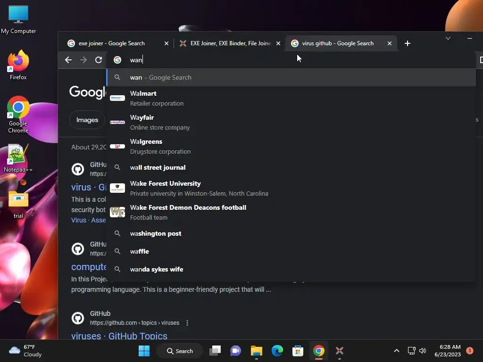This screenshot has width=483, height=362.
Task: Click GitHub favicon of the viruses result
Action: (x=78, y=318)
